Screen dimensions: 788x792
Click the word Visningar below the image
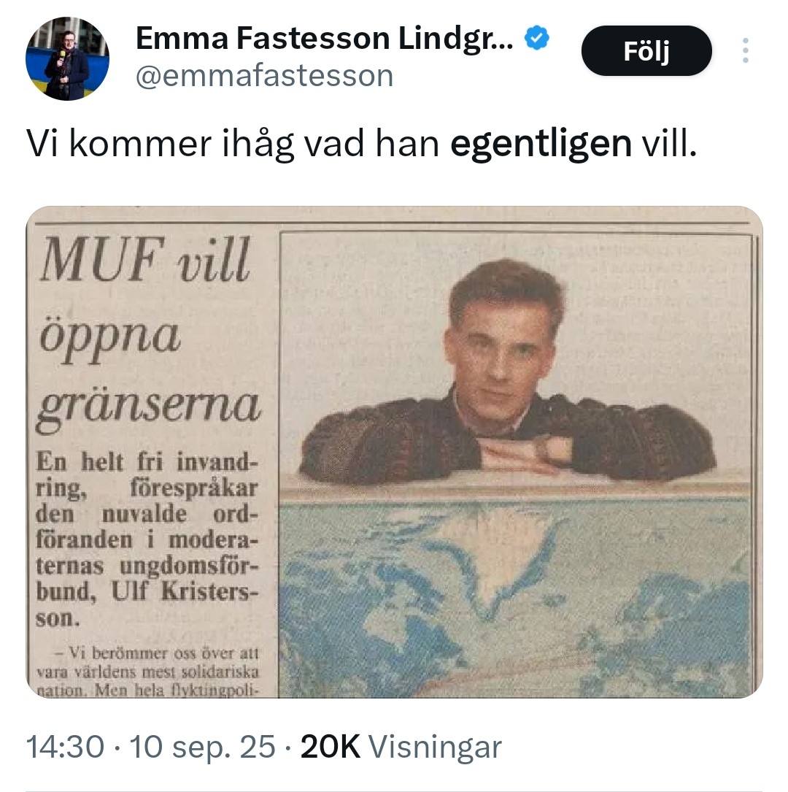coord(435,747)
